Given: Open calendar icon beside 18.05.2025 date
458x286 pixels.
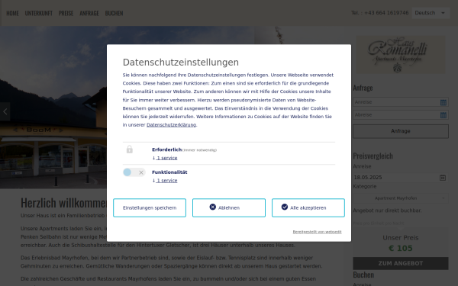Looking at the screenshot, I should point(443,178).
